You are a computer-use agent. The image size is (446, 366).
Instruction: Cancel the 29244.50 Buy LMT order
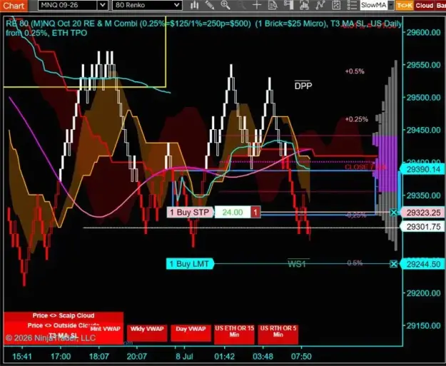pos(394,264)
